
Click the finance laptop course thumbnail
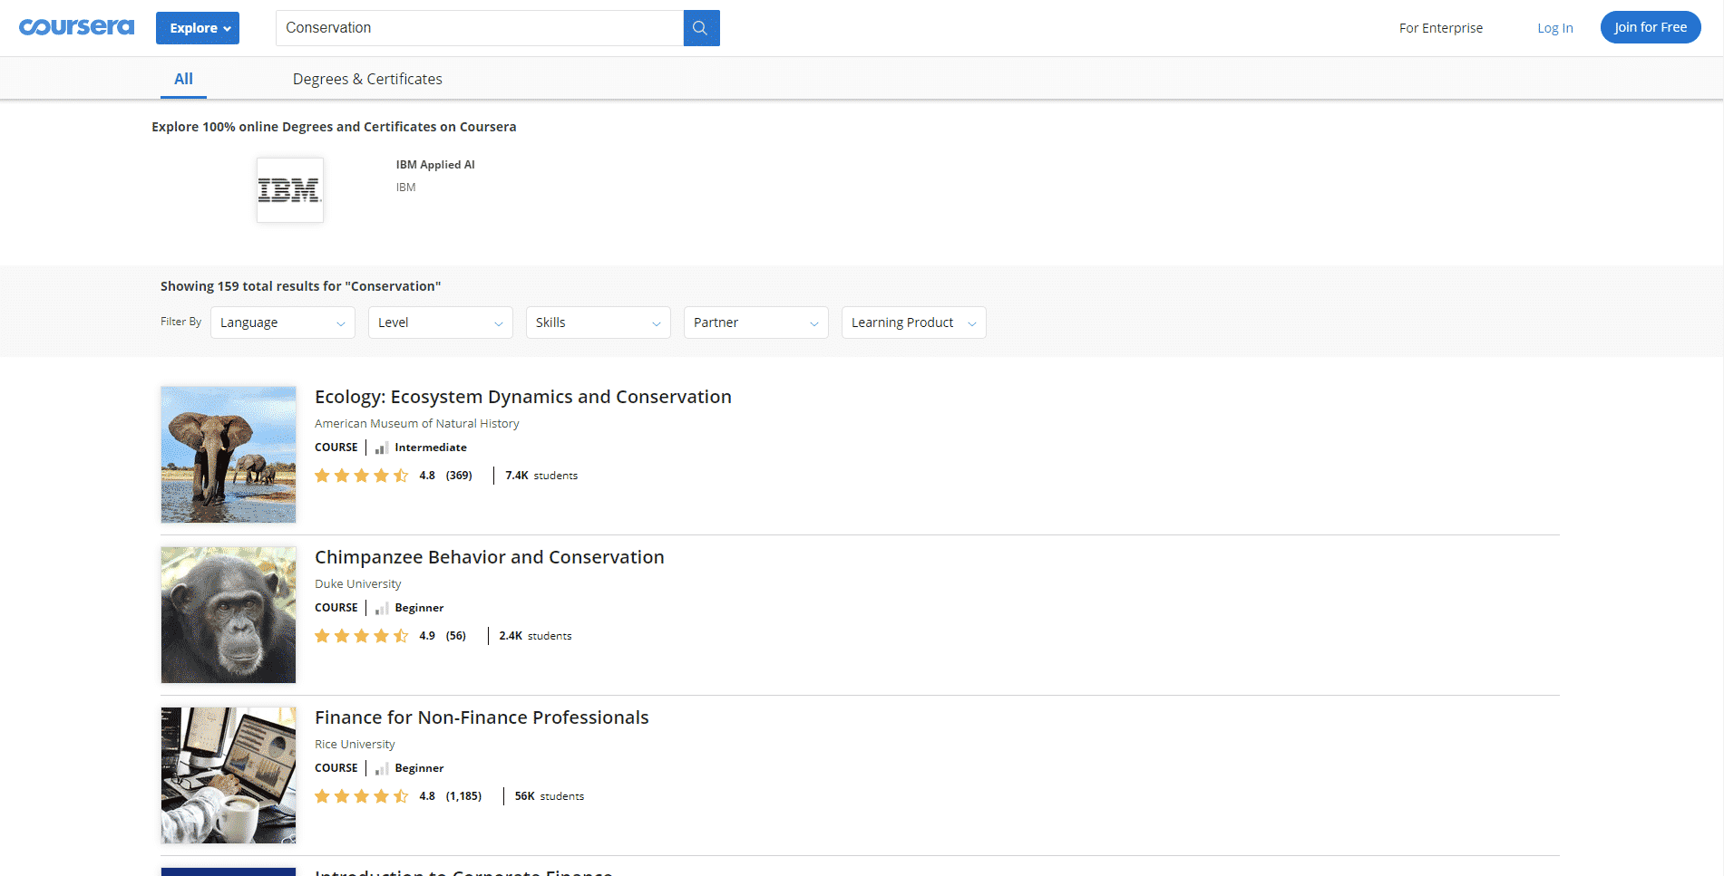pyautogui.click(x=229, y=775)
